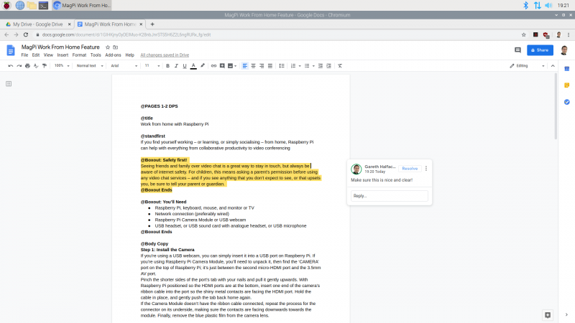Image resolution: width=575 pixels, height=323 pixels.
Task: Insert a link with the toolbar link icon
Action: click(x=213, y=65)
